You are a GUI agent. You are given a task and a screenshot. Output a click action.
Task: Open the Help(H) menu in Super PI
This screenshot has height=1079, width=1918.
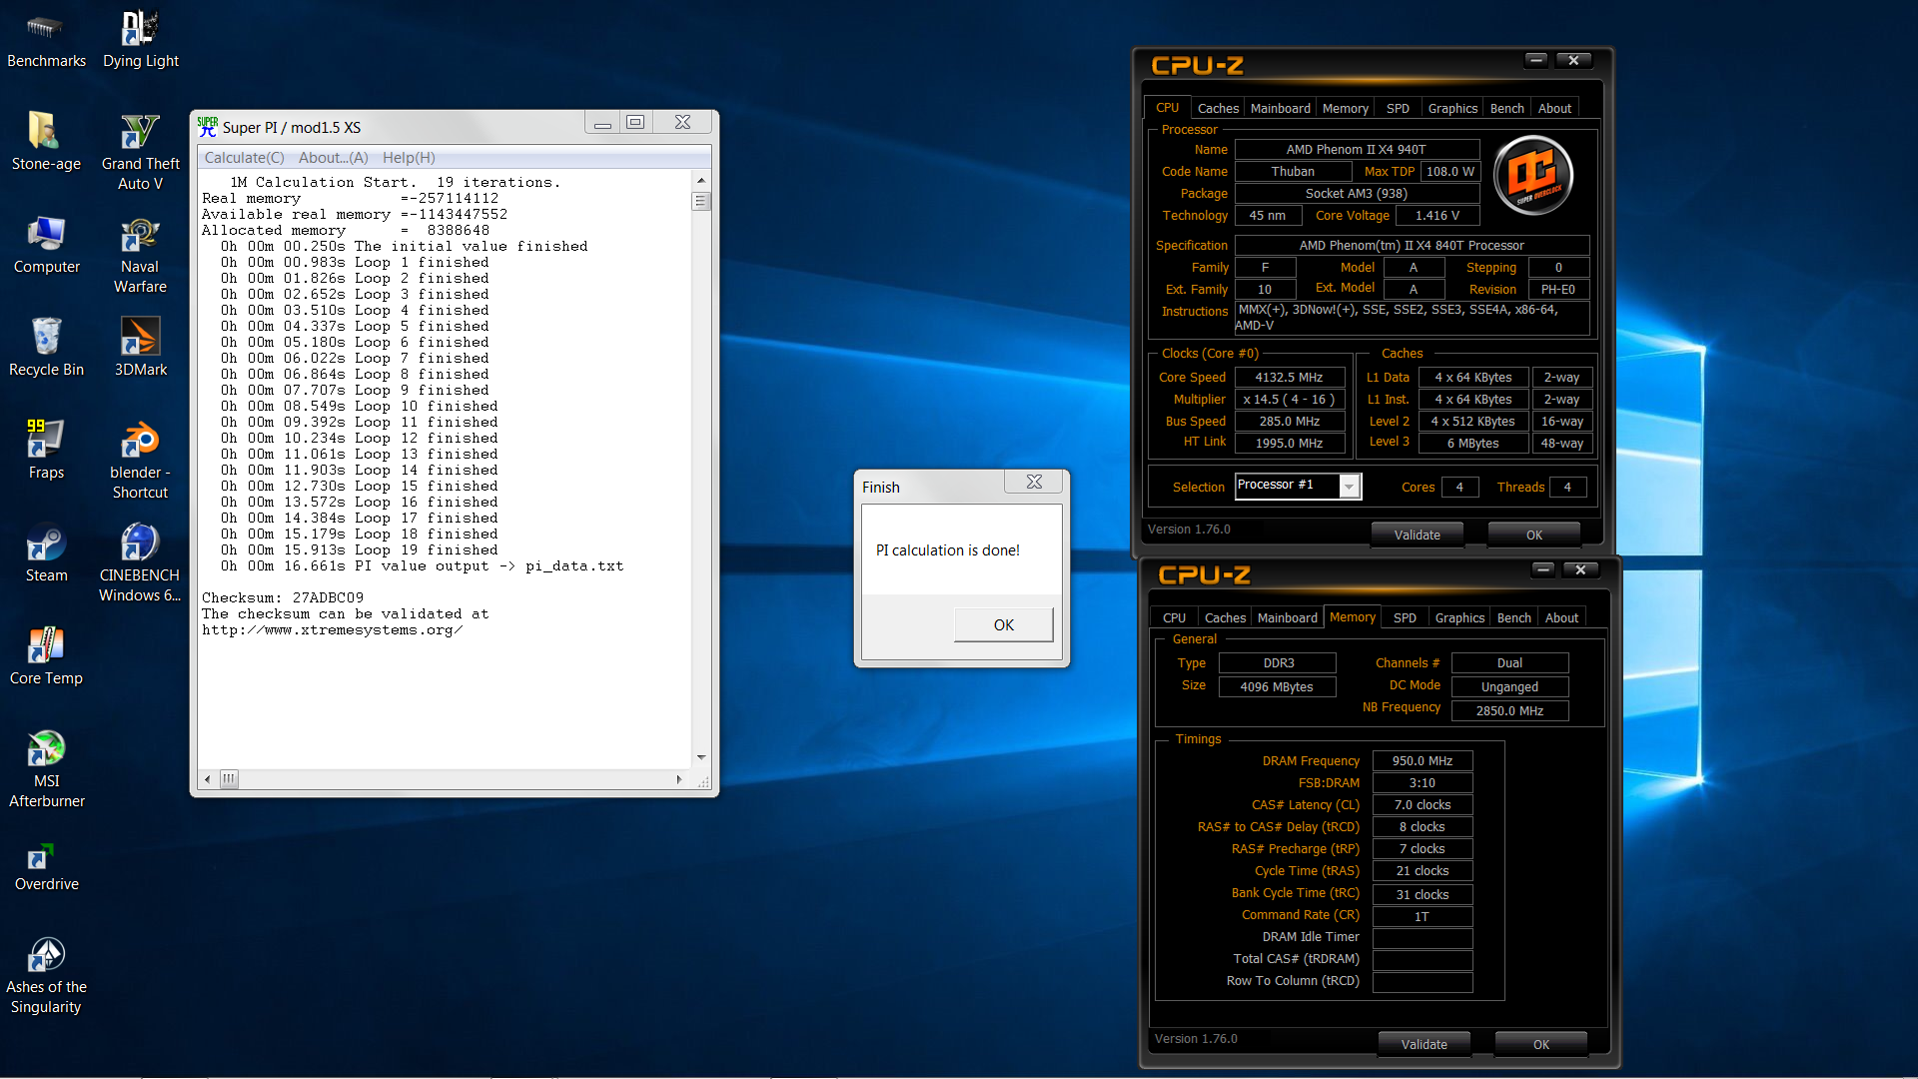point(409,158)
